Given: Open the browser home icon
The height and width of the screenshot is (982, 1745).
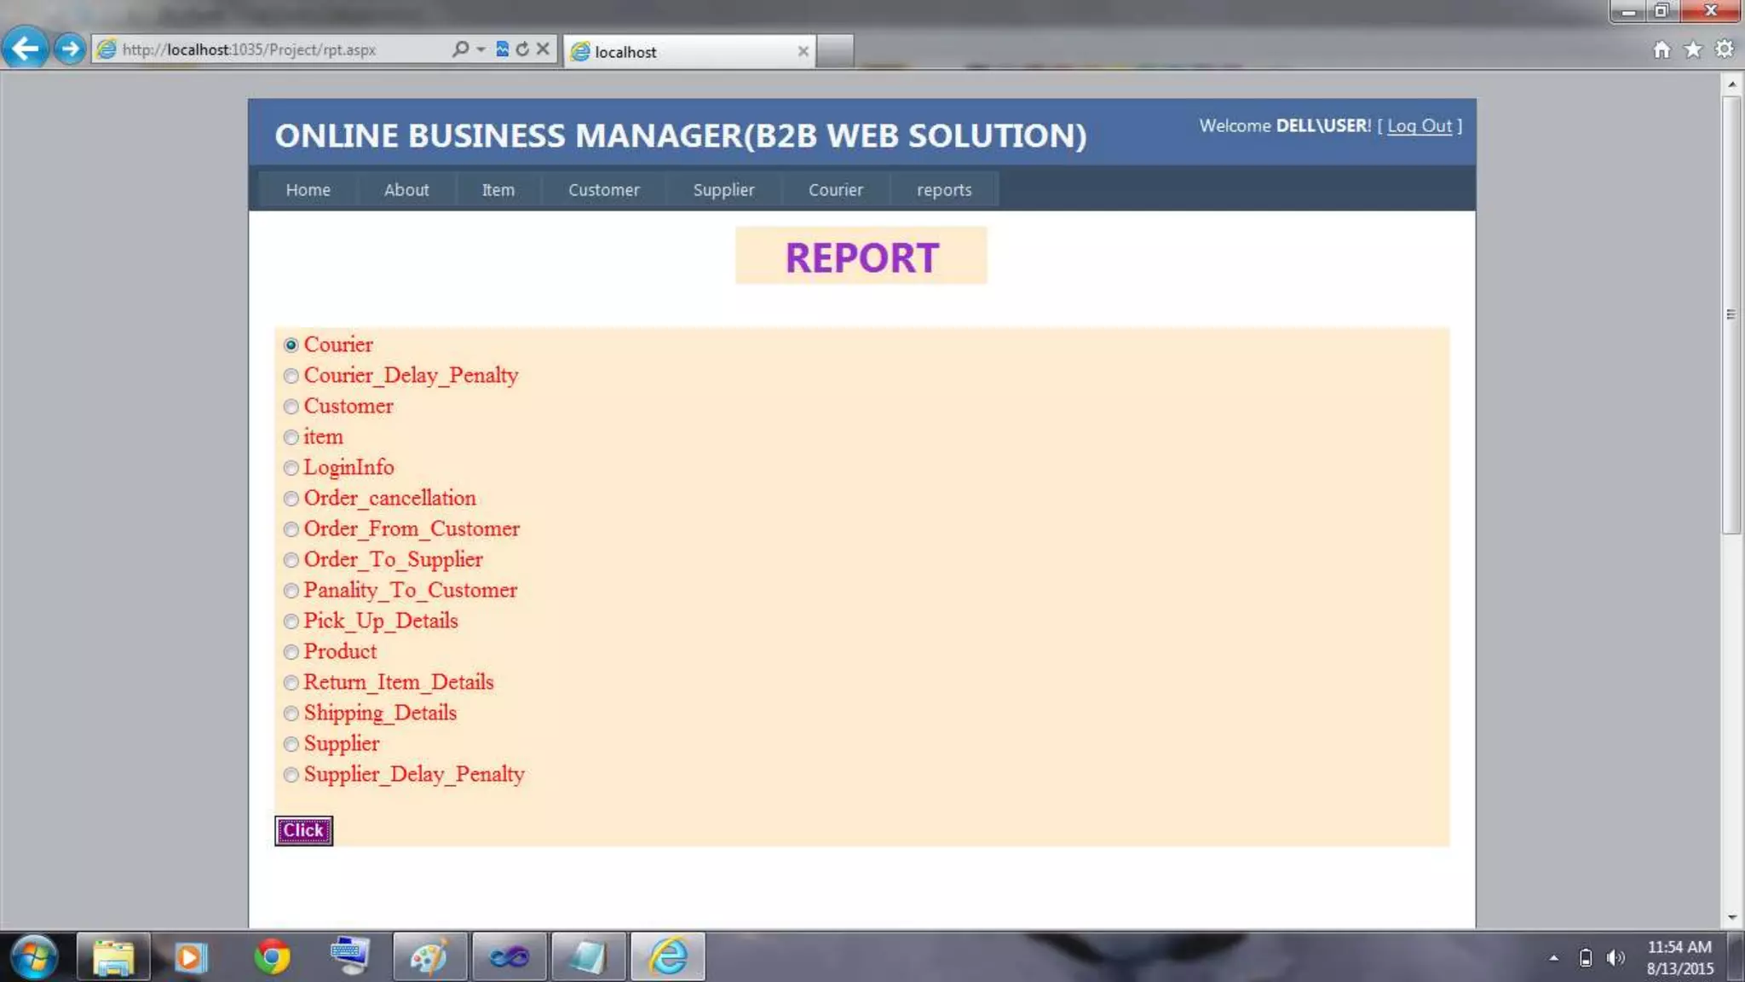Looking at the screenshot, I should click(x=1661, y=49).
